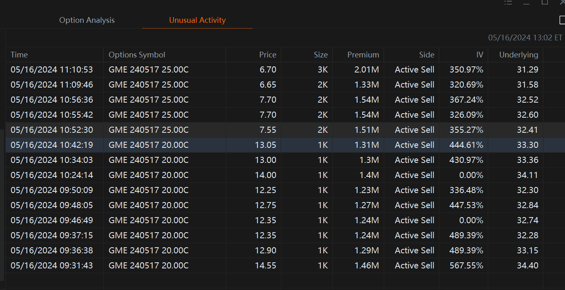565x290 pixels.
Task: Click the price cell 7.55
Action: click(x=268, y=130)
